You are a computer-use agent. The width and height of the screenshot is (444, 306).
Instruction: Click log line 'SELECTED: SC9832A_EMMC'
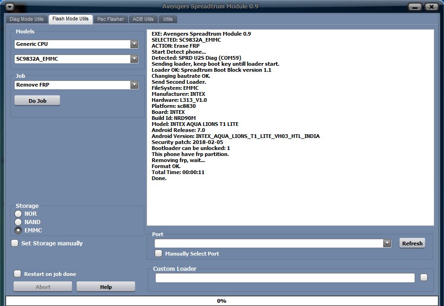pyautogui.click(x=187, y=40)
